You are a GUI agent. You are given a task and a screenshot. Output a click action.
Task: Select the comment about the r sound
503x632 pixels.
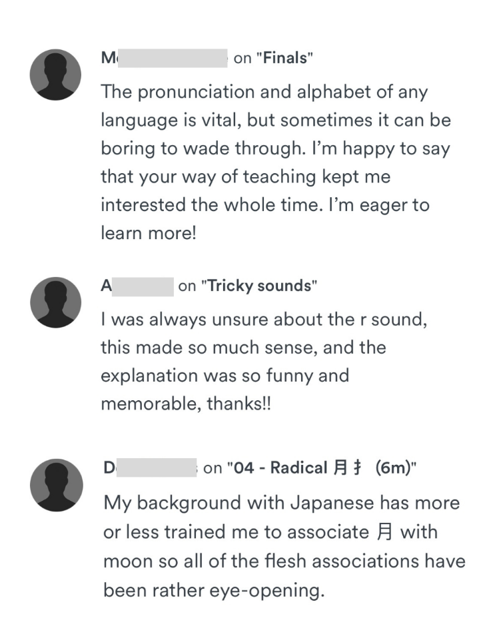[x=264, y=362]
